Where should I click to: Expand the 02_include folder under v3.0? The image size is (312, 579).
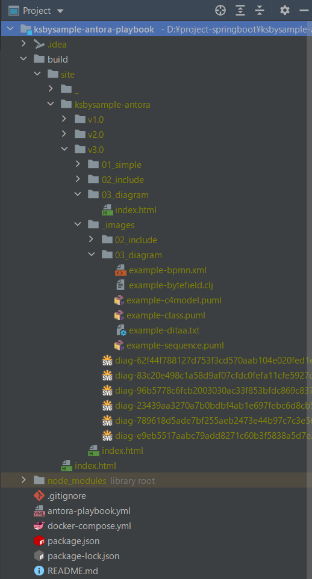[78, 179]
